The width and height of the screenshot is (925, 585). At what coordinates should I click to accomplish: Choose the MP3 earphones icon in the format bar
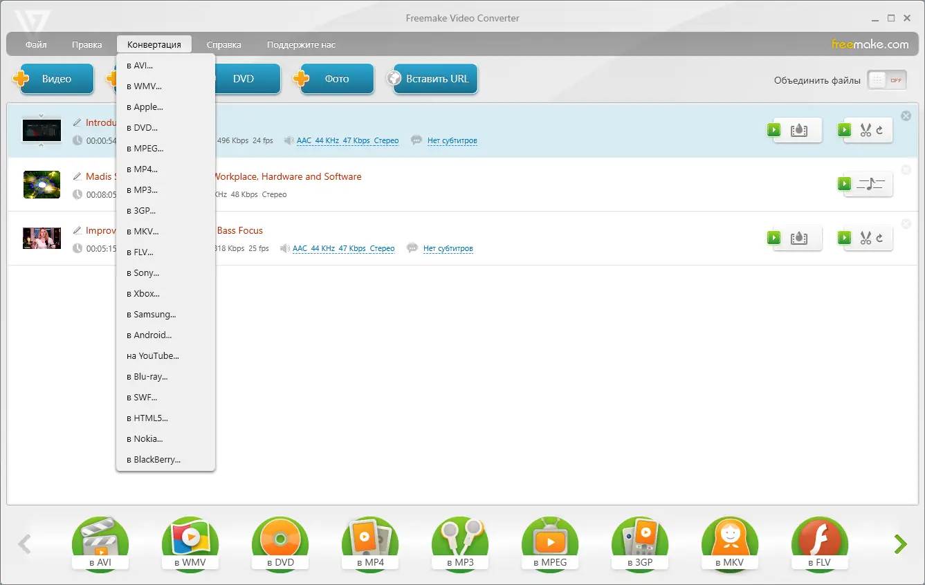point(460,544)
